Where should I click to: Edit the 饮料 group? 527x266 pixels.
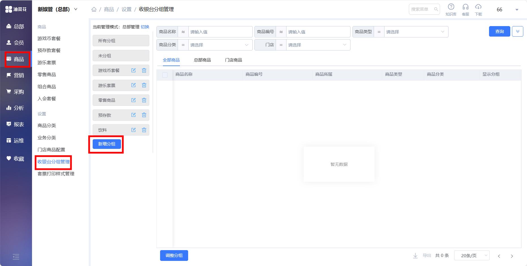point(133,130)
